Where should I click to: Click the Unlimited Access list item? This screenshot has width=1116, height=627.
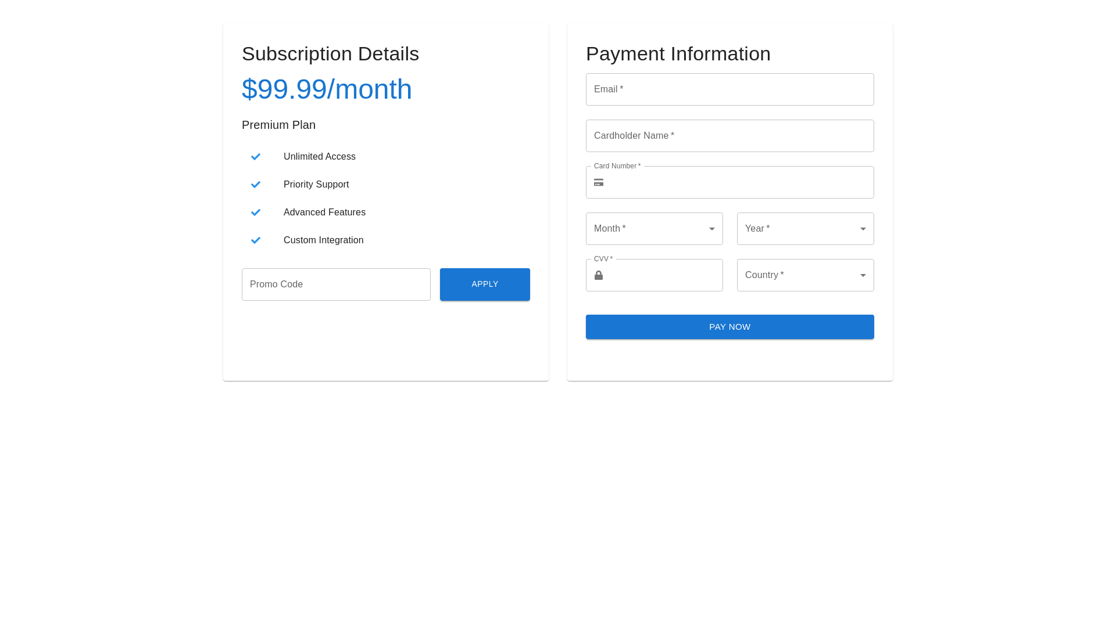pyautogui.click(x=320, y=157)
